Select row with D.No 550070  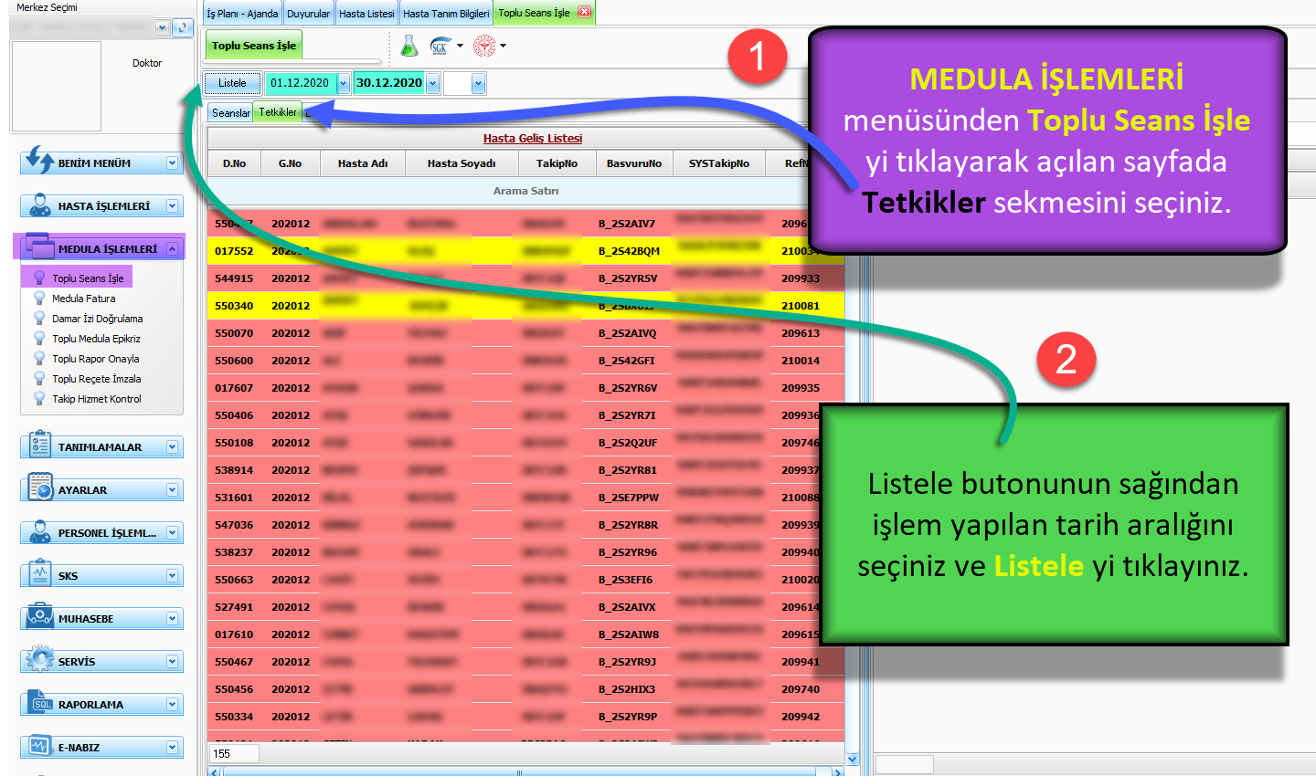coord(525,333)
